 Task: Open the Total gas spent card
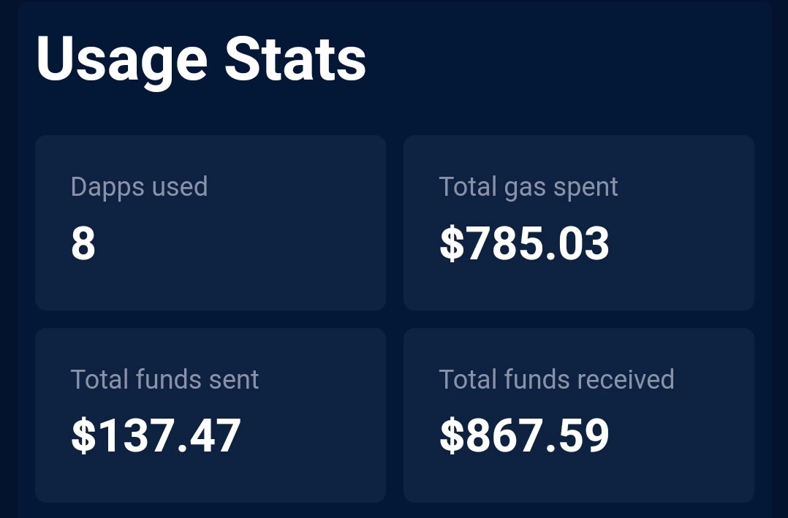pos(579,223)
